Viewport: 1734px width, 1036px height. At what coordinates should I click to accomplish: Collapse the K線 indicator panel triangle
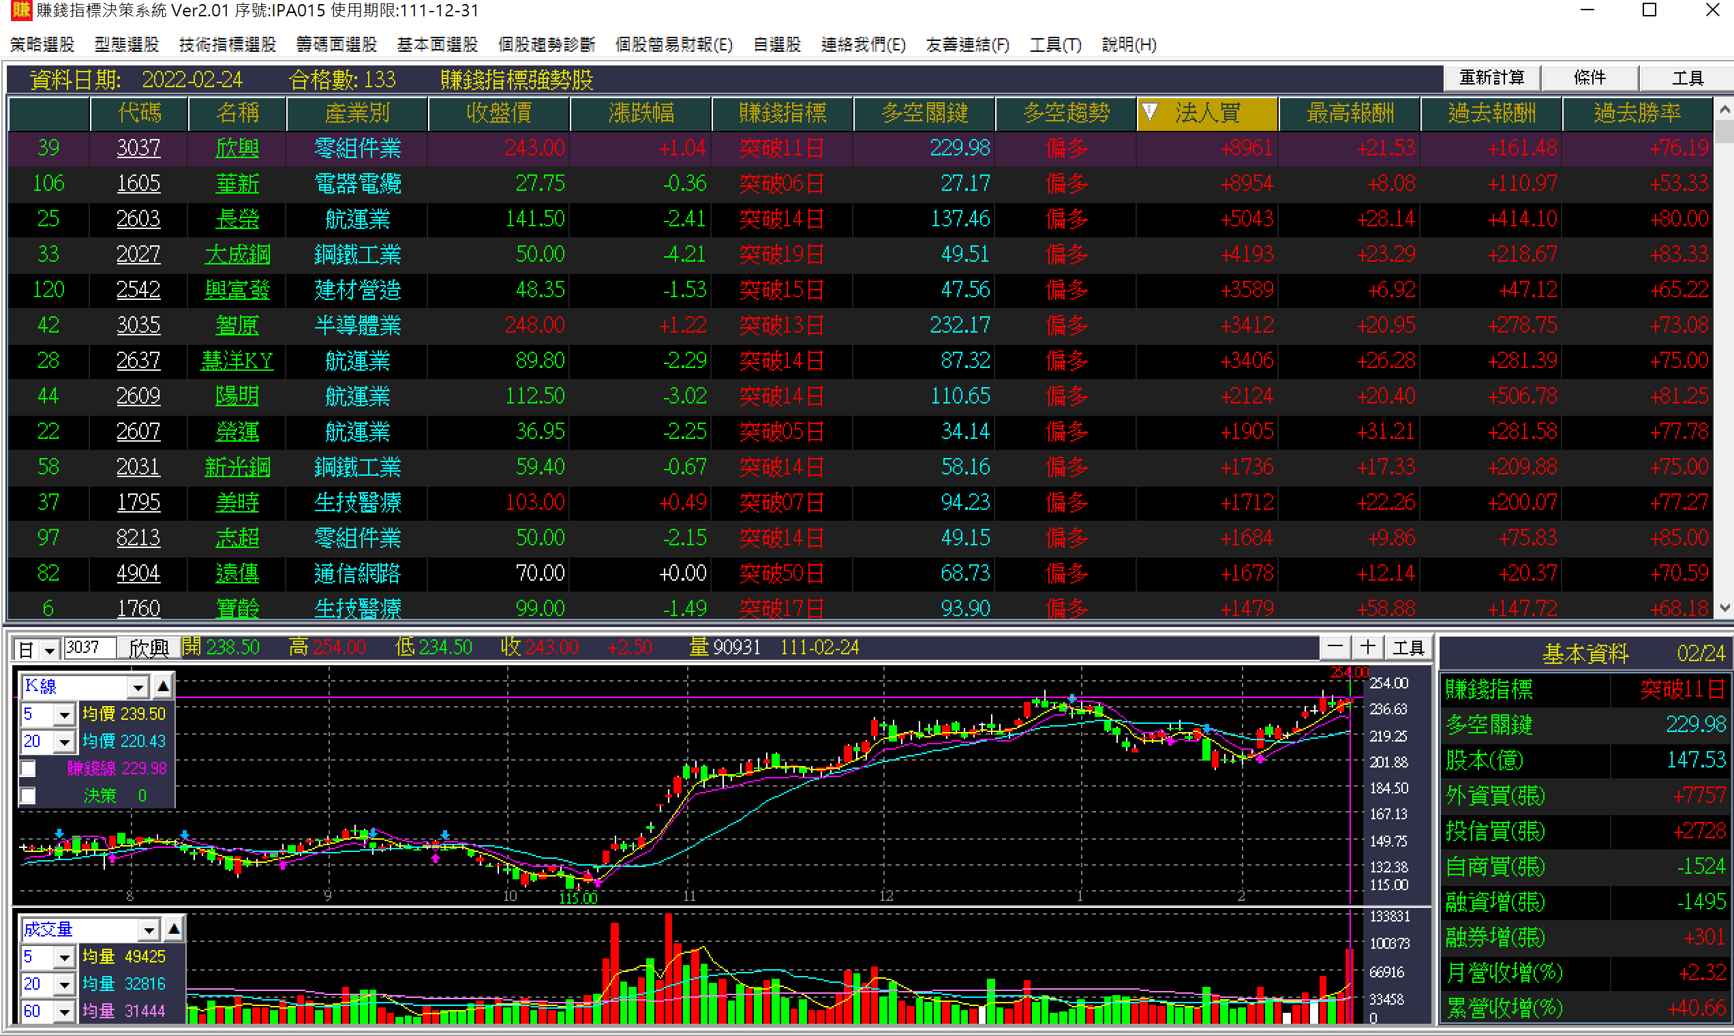pyautogui.click(x=163, y=687)
